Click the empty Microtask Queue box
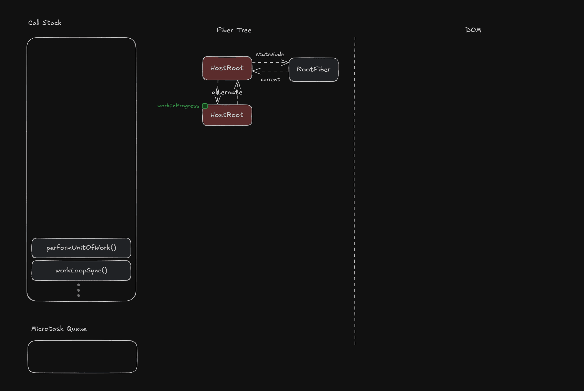This screenshot has height=391, width=584. tap(82, 357)
